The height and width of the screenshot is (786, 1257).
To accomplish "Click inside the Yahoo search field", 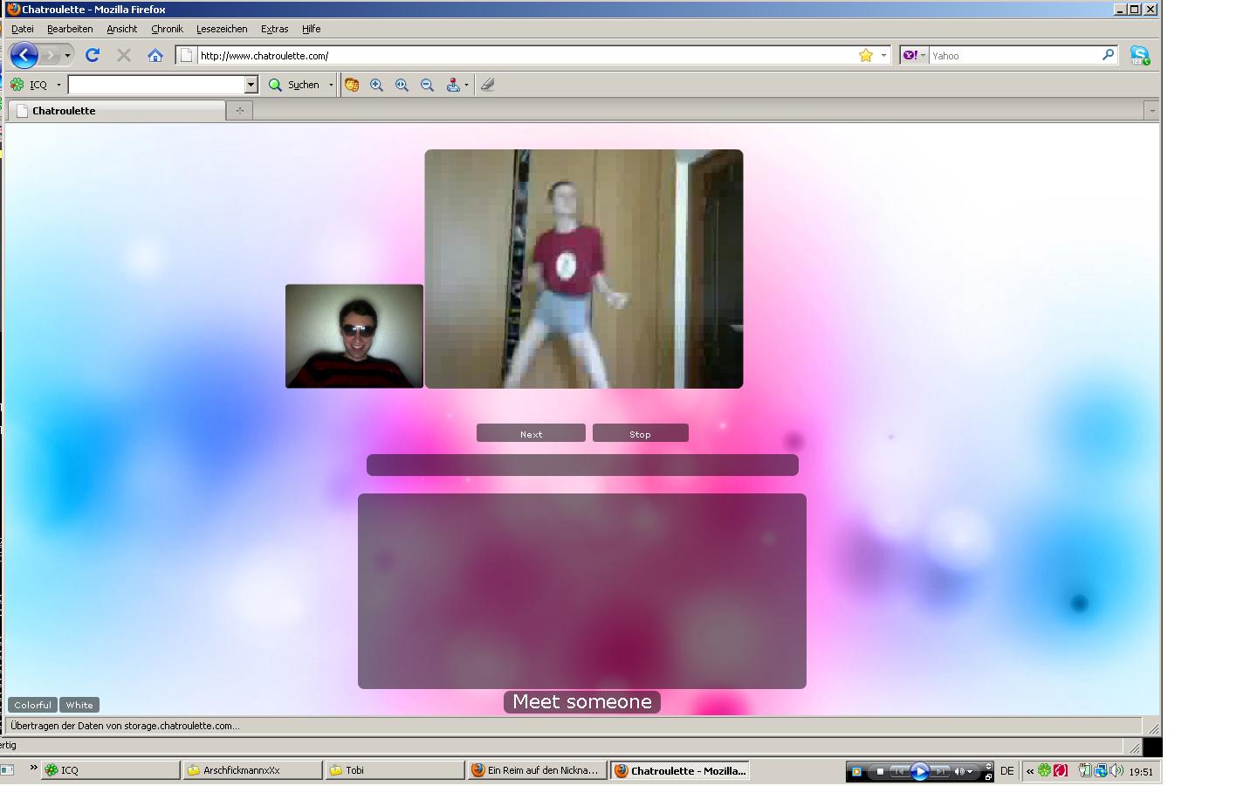I will pos(1013,55).
